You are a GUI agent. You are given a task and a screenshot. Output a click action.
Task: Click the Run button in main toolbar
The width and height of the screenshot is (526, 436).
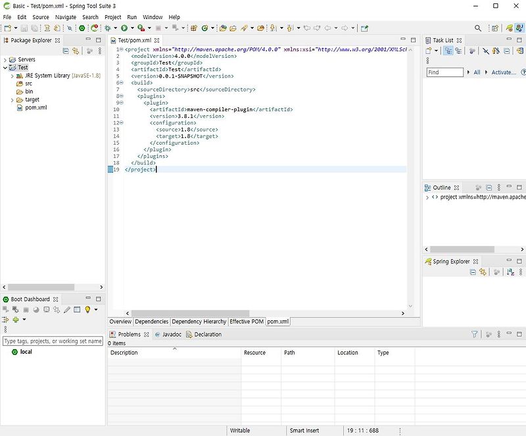[x=123, y=28]
